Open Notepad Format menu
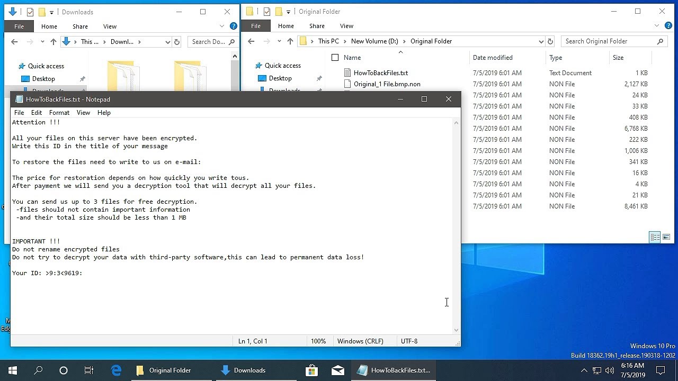Viewport: 678px width, 381px height. point(59,113)
